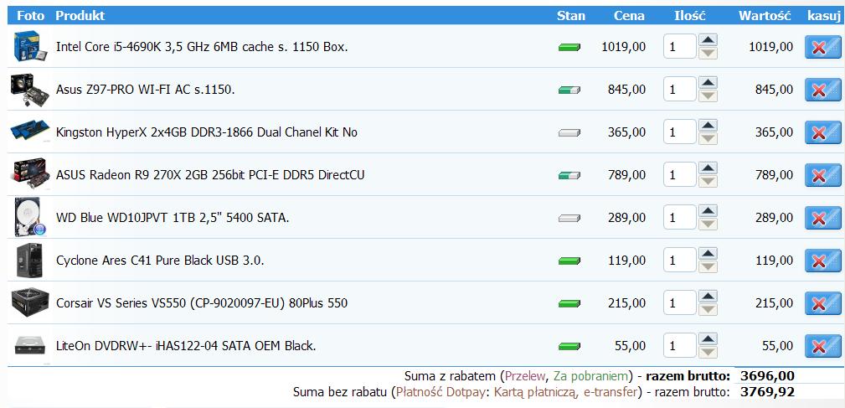
Task: Open LiteOn DVD drive photo
Action: [x=29, y=345]
